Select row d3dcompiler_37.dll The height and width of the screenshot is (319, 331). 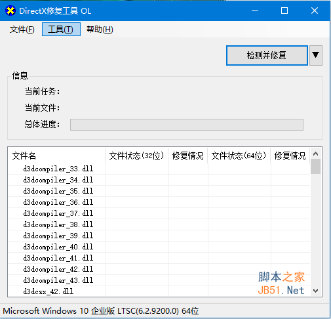pos(159,213)
